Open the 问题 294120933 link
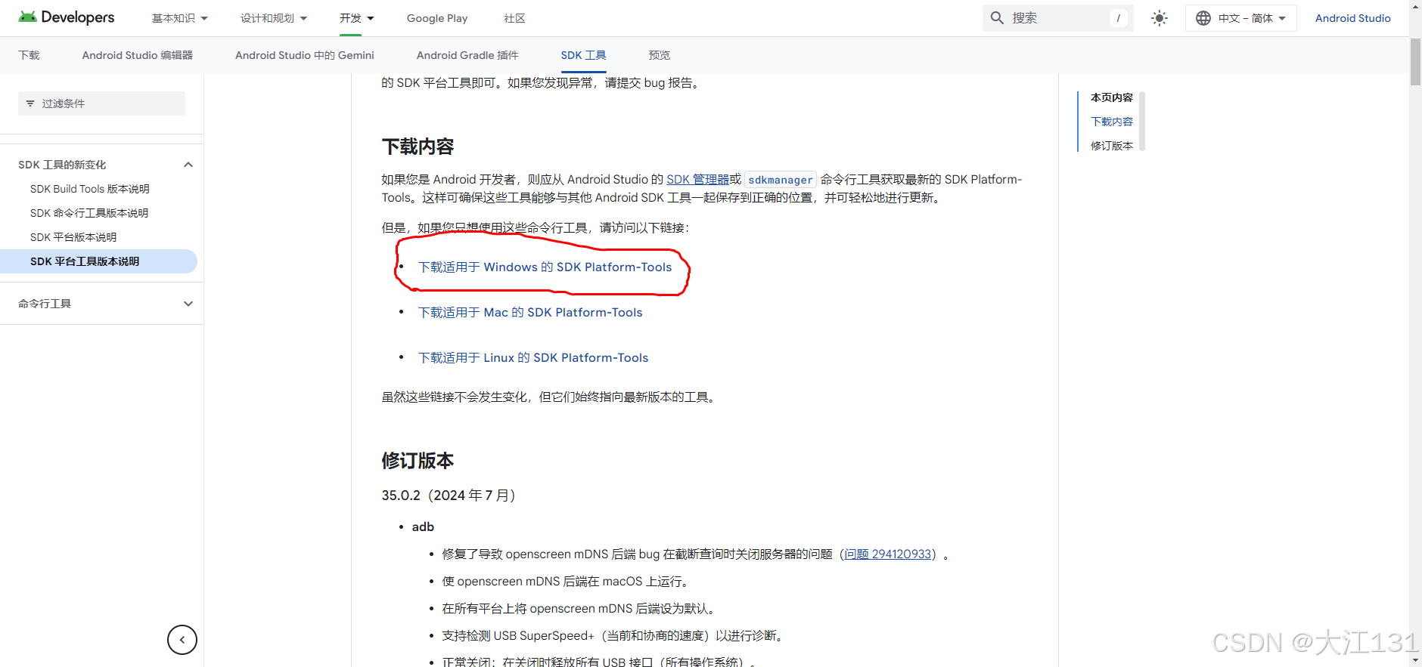Viewport: 1422px width, 667px height. point(888,554)
